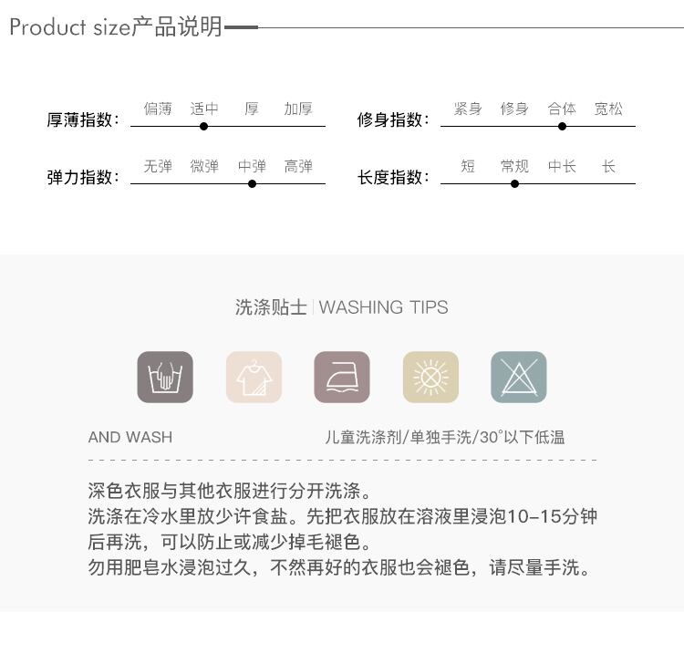Click the elasticity slider dot at 中弹
Viewport: 684px width, 664px height.
coord(252,184)
